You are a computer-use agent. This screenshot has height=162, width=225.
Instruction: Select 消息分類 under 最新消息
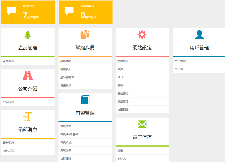[x=9, y=151]
